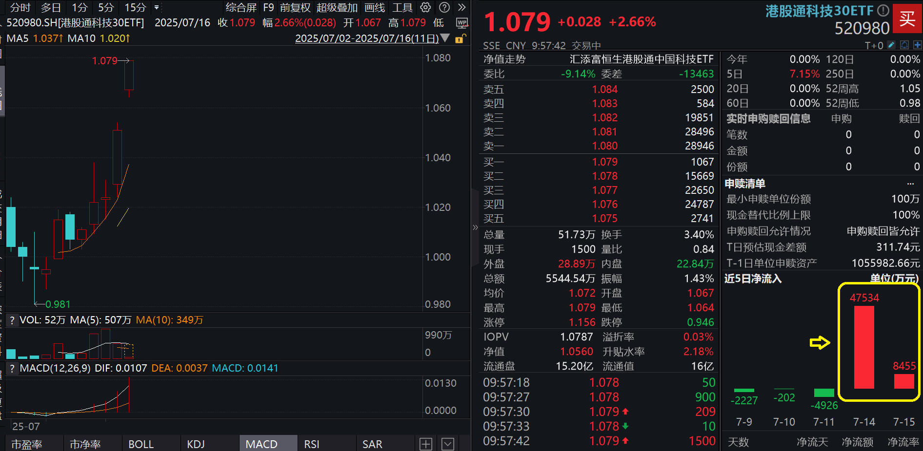Switch to the 分时 view

point(20,8)
